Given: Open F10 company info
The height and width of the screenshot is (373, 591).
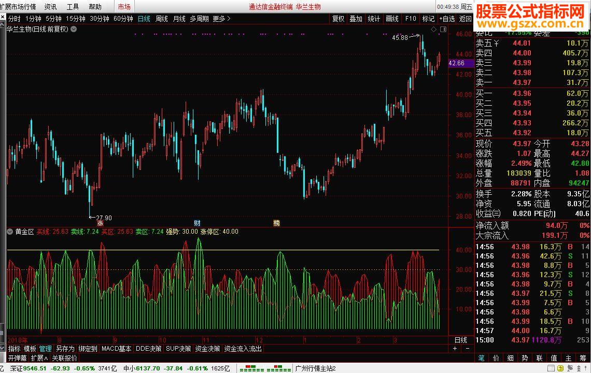Looking at the screenshot, I should click(x=411, y=19).
